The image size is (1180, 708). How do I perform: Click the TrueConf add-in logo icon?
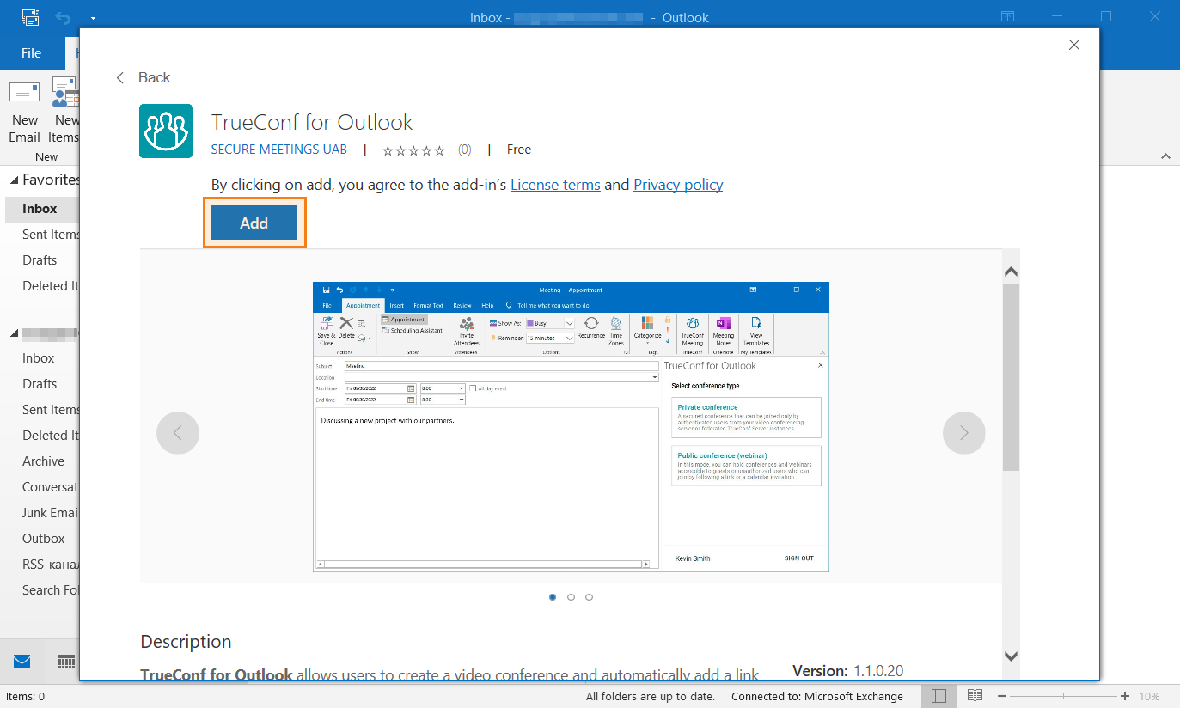[166, 131]
